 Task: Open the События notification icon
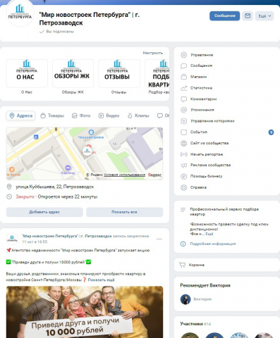pyautogui.click(x=183, y=132)
